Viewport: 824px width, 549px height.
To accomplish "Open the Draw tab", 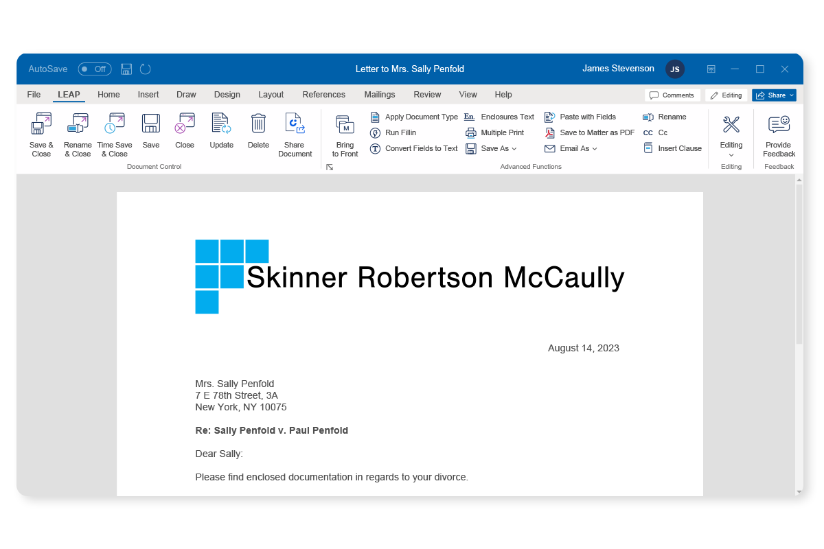I will 186,95.
